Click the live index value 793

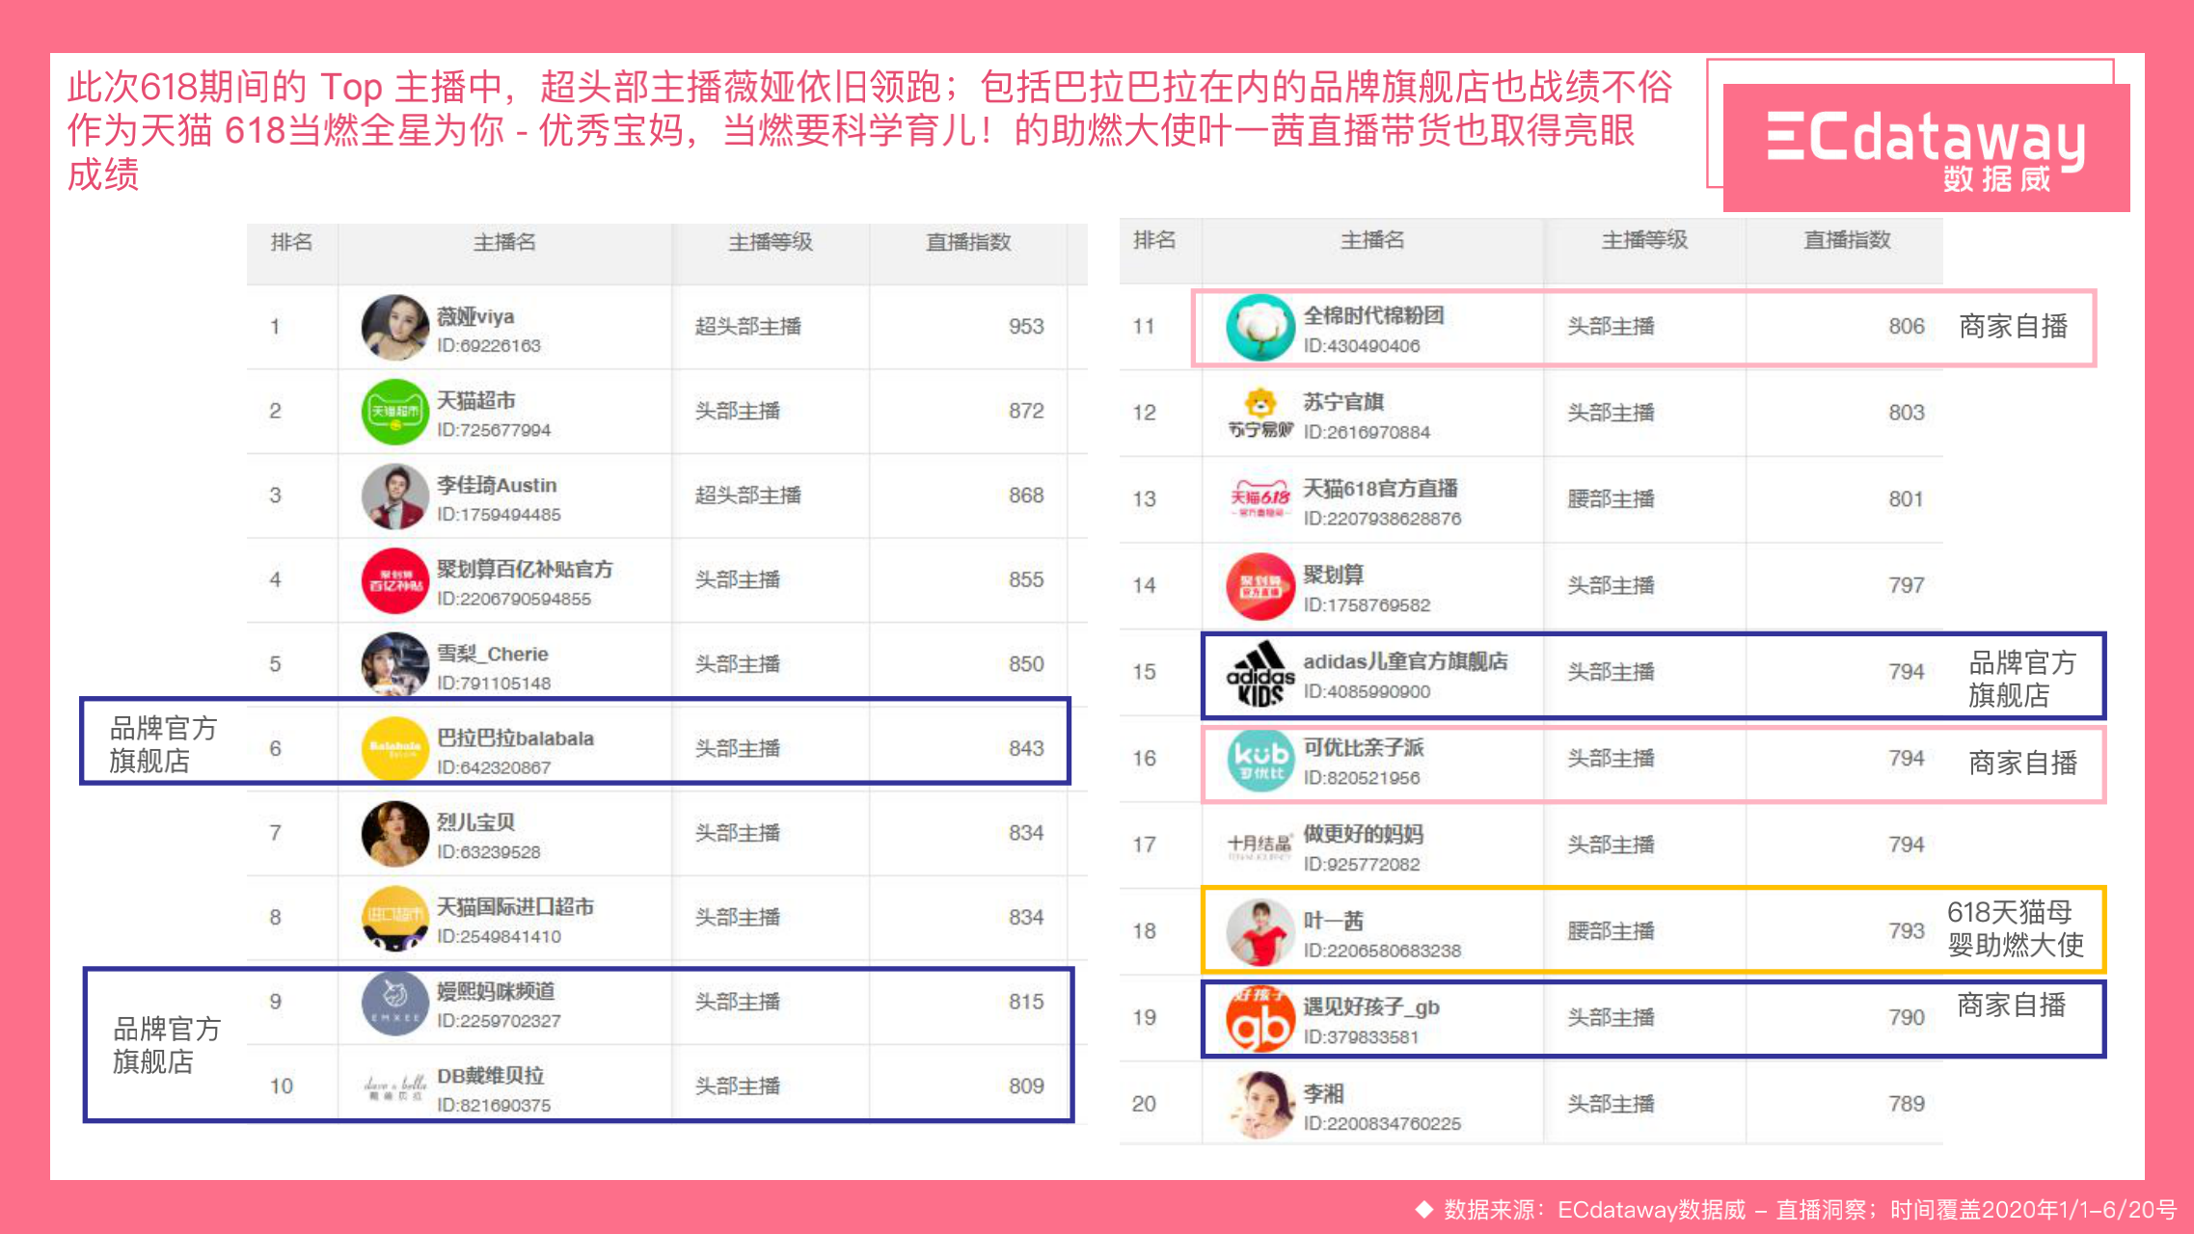(1906, 931)
